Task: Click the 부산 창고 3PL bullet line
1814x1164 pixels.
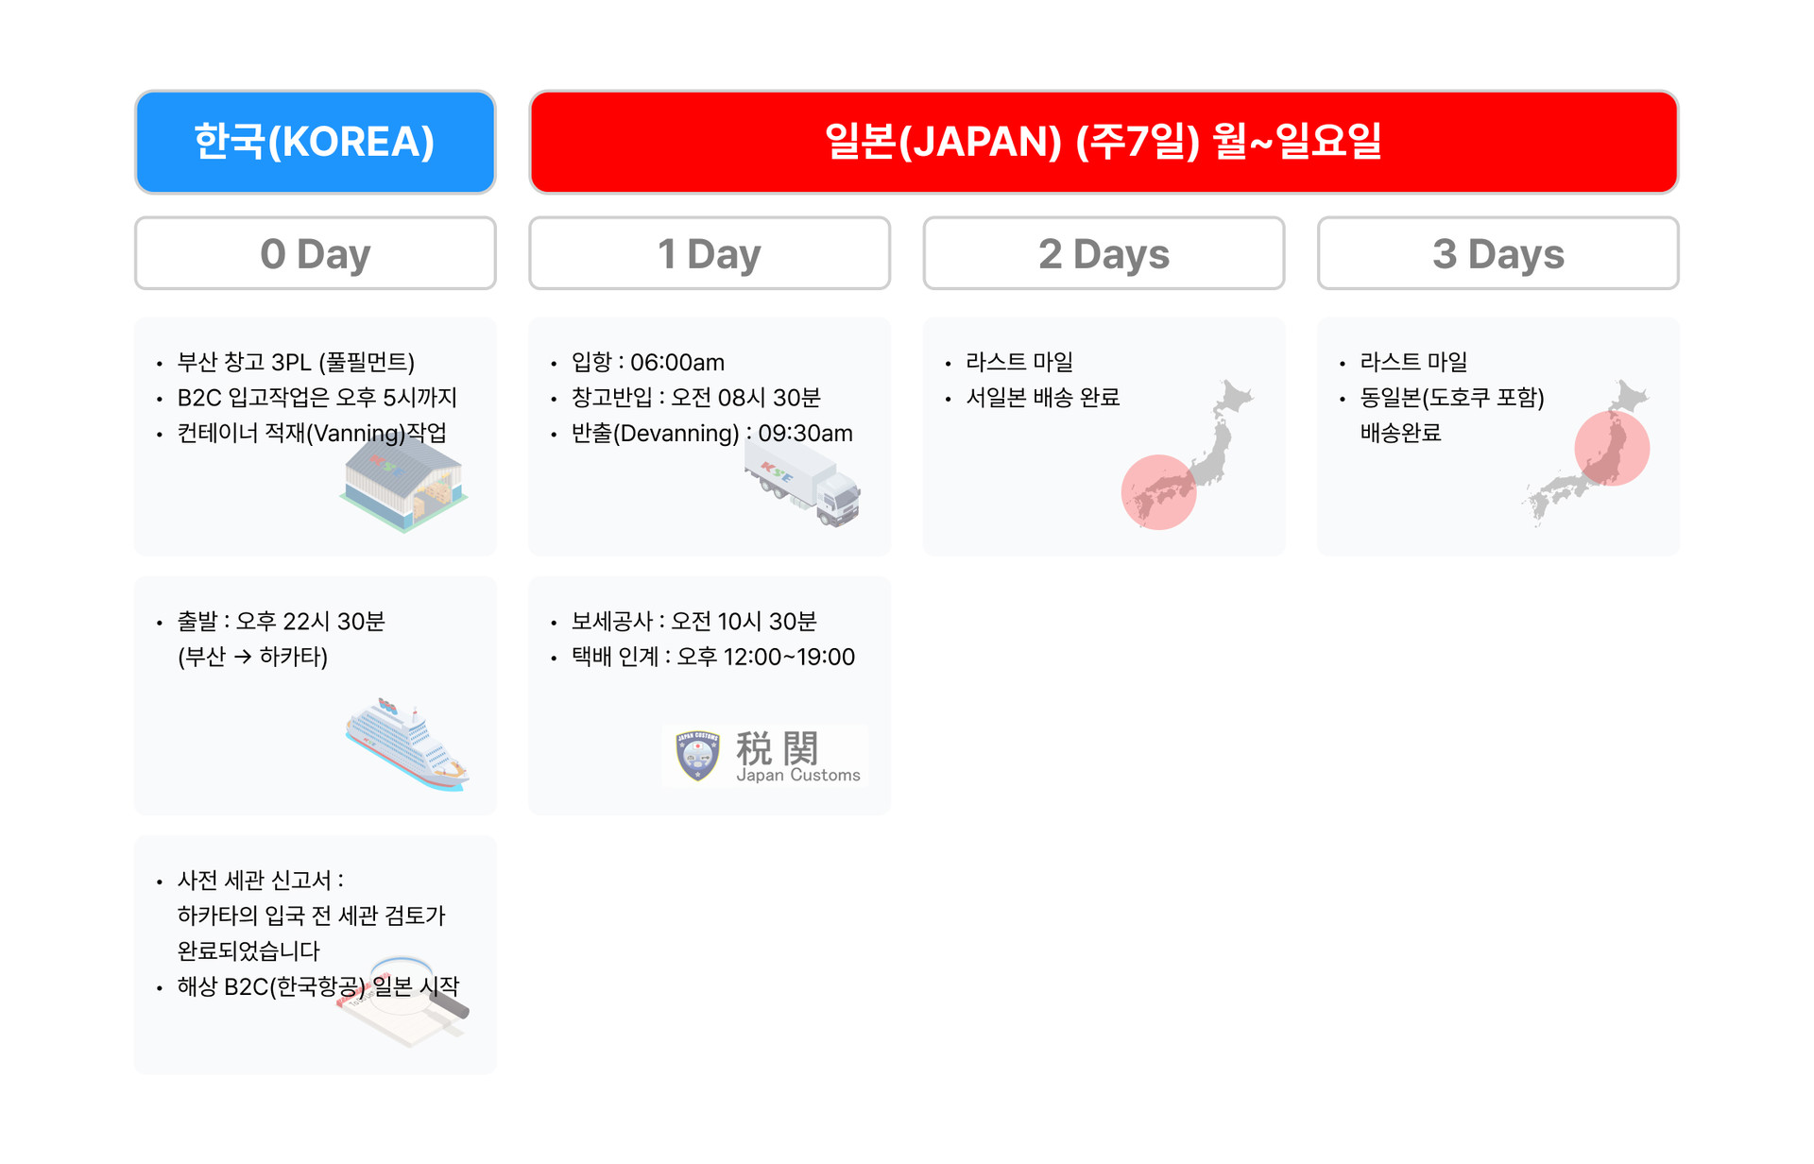Action: [x=296, y=363]
